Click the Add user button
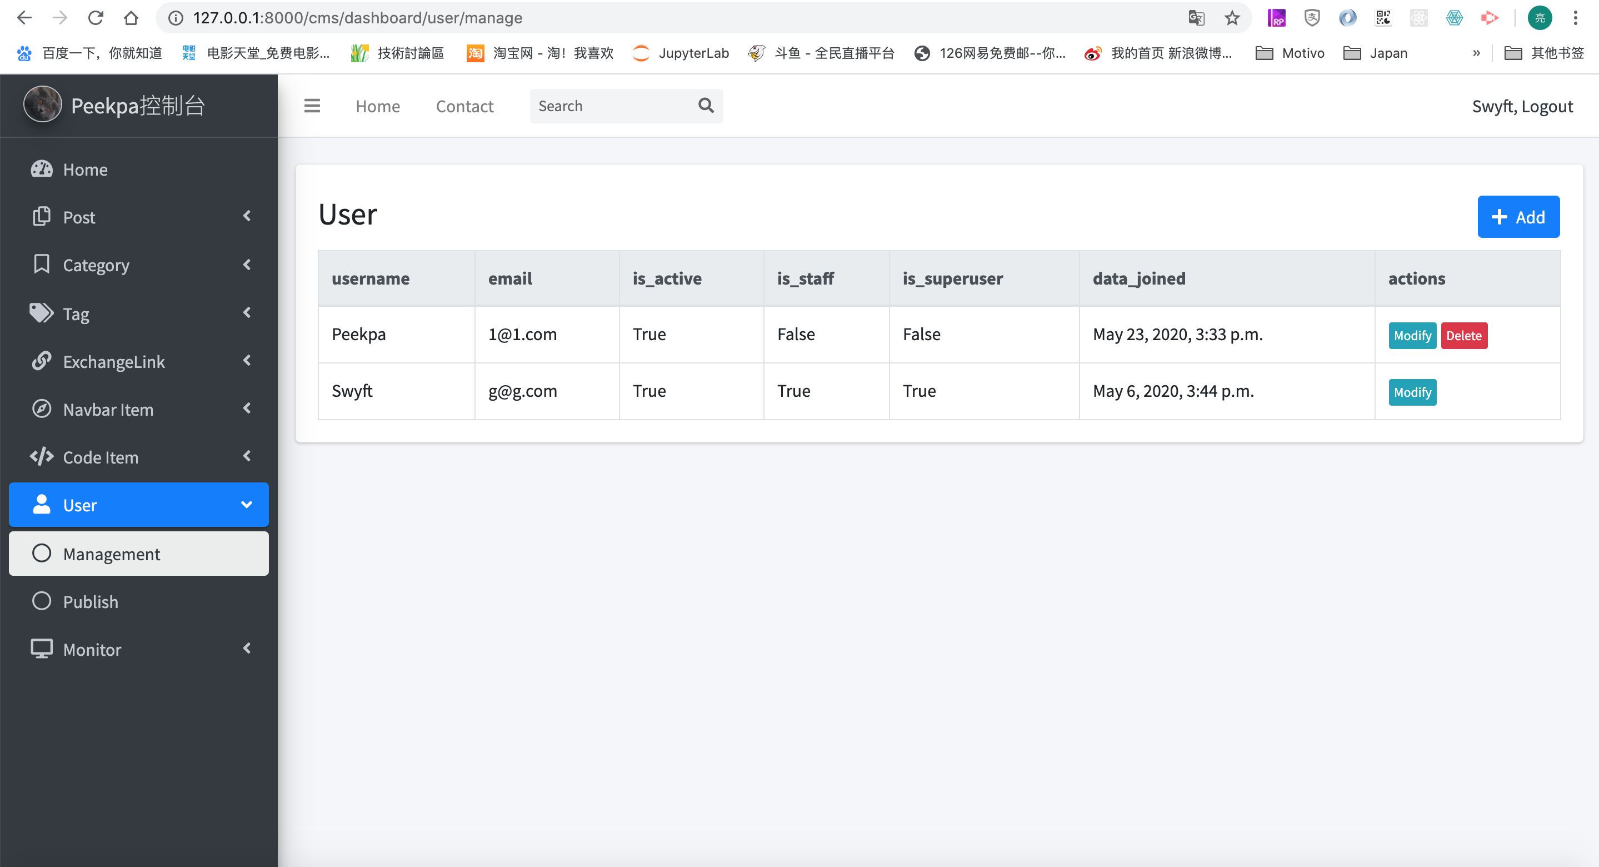This screenshot has width=1599, height=867. tap(1518, 216)
